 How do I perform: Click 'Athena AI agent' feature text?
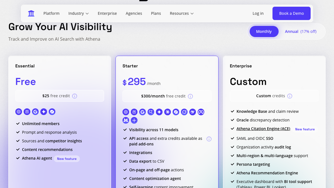37,158
